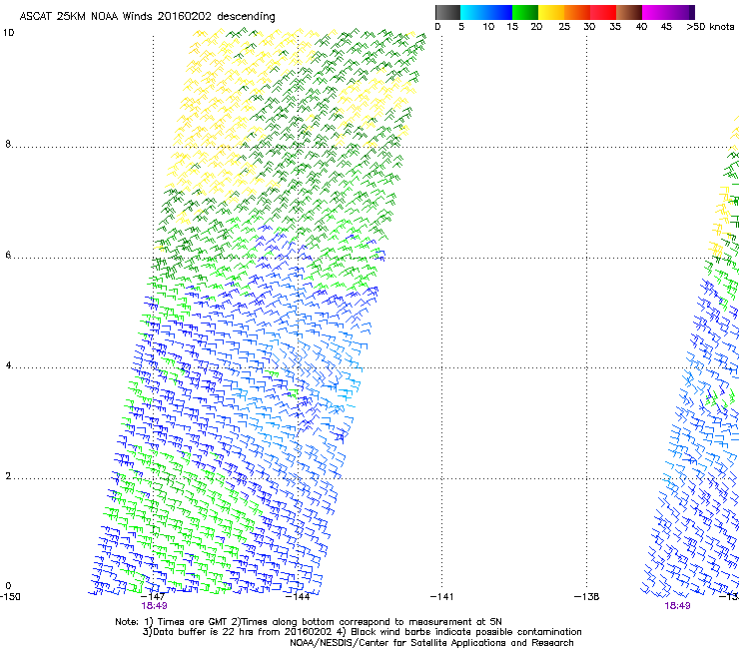This screenshot has height=649, width=739.
Task: Click the '15' label under the color bar
Action: (512, 27)
